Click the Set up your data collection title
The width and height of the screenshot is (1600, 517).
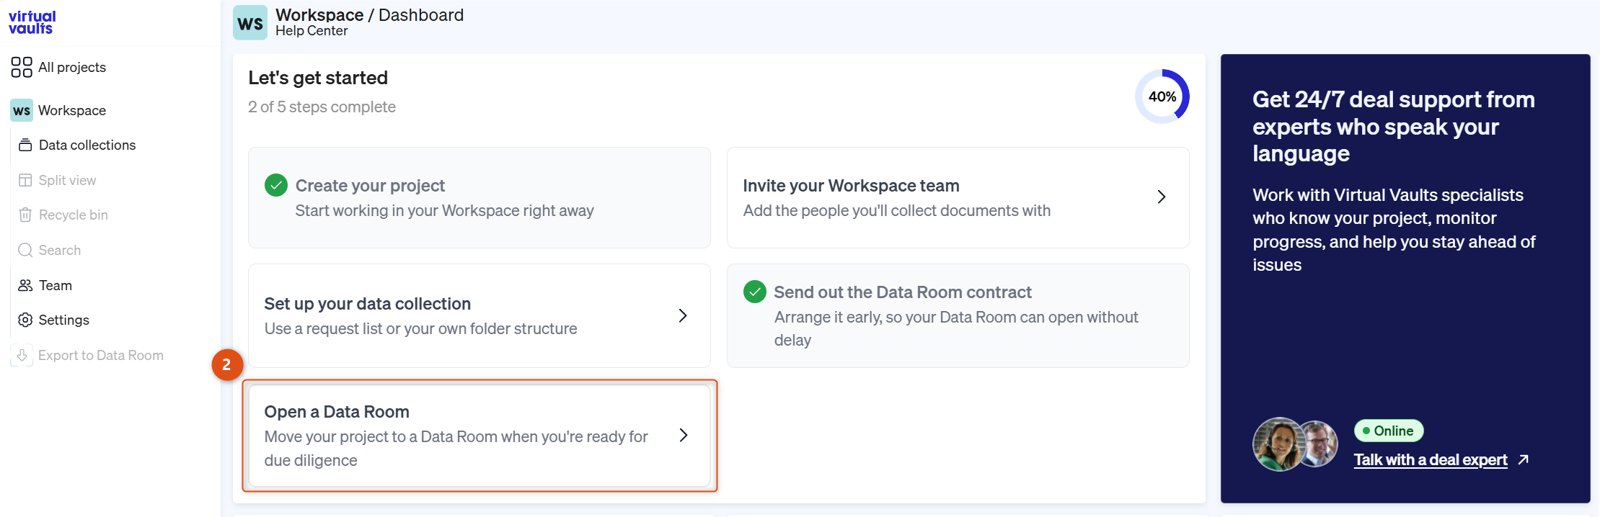[x=368, y=303]
